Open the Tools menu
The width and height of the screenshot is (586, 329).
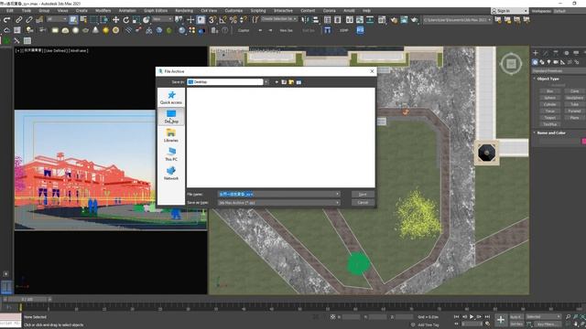(x=27, y=11)
